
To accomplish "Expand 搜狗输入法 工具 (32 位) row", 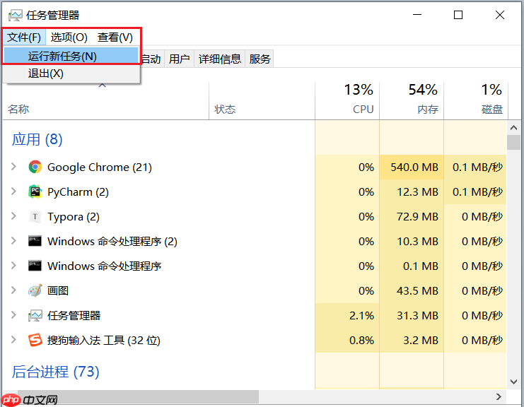I will click(13, 340).
